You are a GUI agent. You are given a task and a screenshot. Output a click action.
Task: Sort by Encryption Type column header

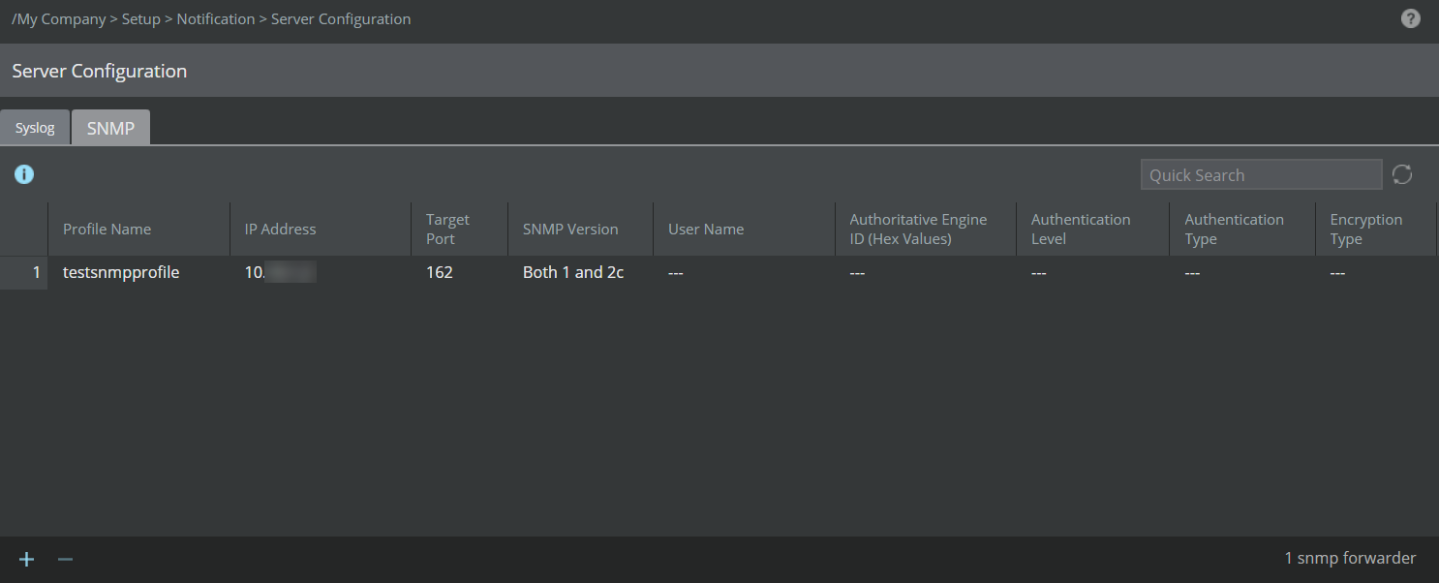[1375, 230]
